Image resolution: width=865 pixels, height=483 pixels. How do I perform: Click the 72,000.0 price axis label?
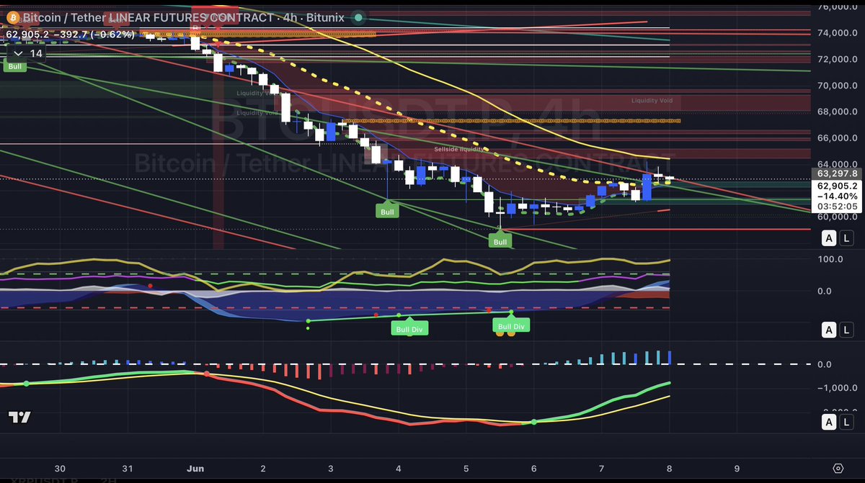pyautogui.click(x=836, y=59)
